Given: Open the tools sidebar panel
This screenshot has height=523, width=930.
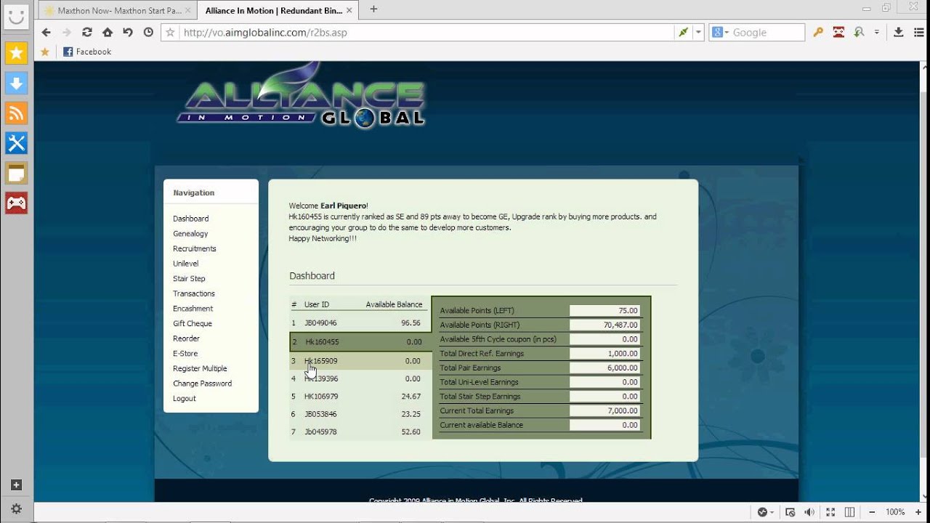Looking at the screenshot, I should (x=16, y=143).
